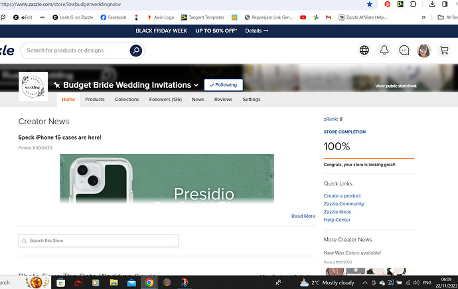Viewport: 458px width, 289px height.
Task: Click the blue bookmark star in address bar
Action: [x=370, y=4]
